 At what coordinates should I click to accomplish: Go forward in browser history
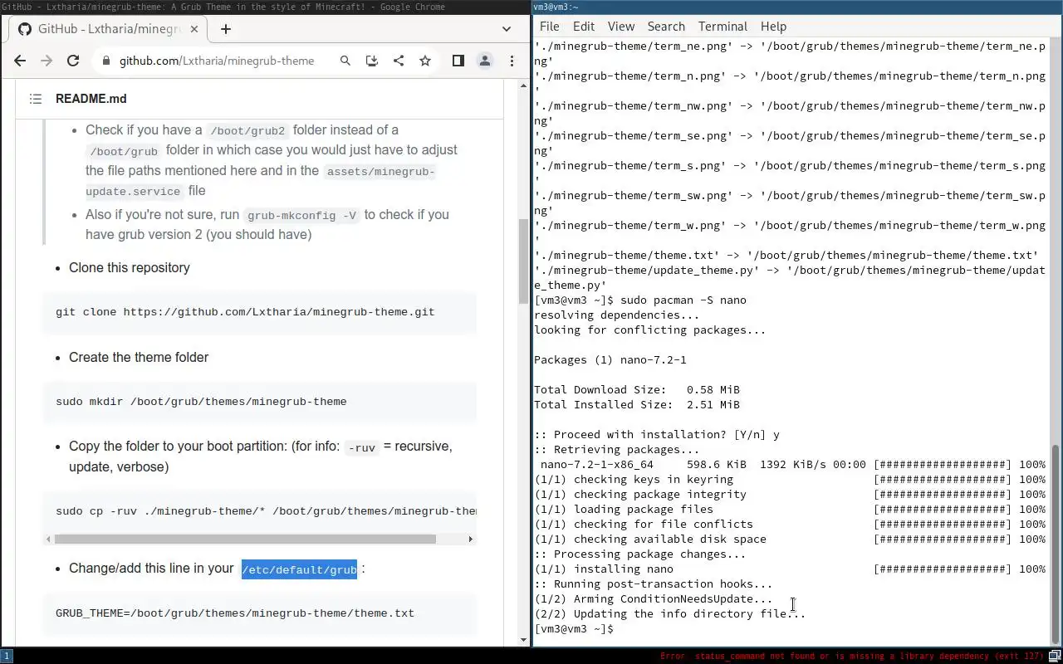47,61
